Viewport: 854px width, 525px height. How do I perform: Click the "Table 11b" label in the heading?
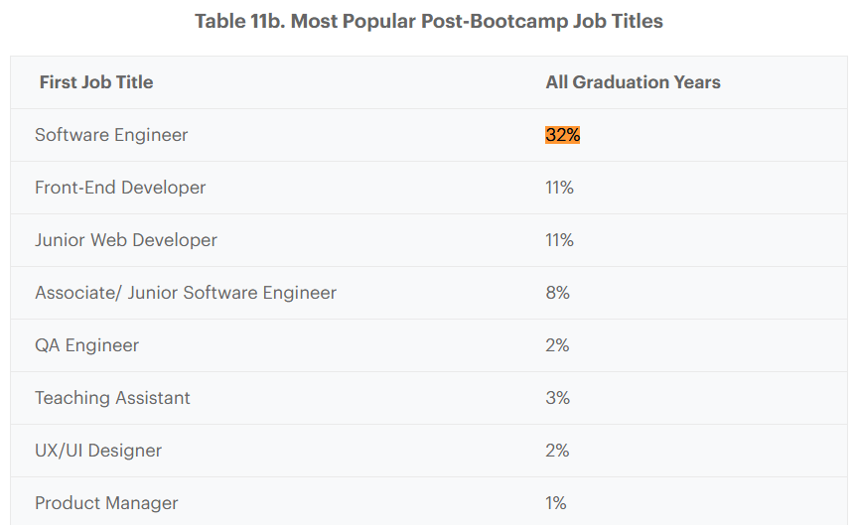237,22
